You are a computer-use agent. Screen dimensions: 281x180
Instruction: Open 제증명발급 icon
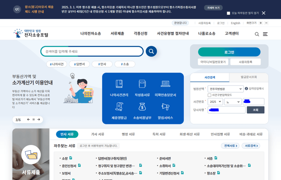119,107
